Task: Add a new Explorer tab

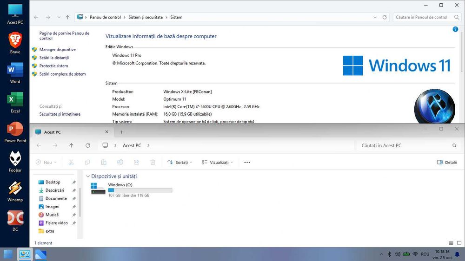Action: coord(121,132)
